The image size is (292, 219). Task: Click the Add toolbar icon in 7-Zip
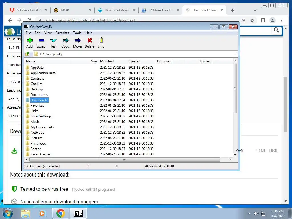coord(29,43)
